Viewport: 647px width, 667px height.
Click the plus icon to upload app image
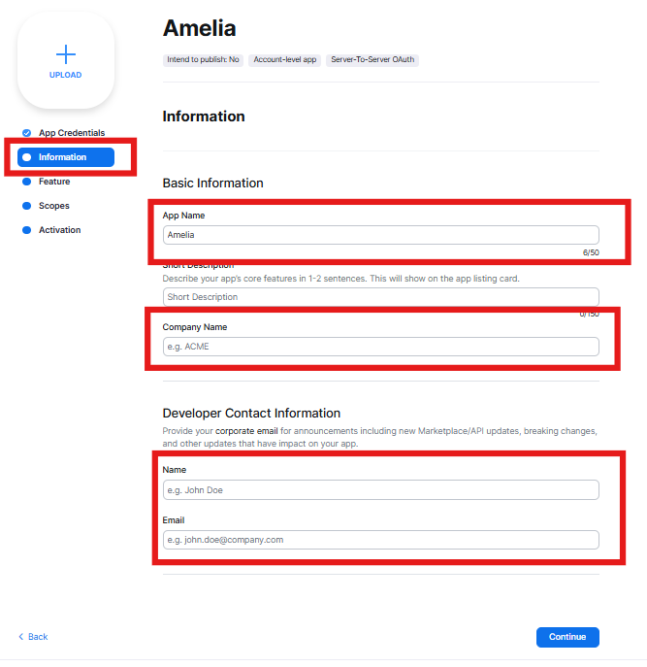(66, 53)
